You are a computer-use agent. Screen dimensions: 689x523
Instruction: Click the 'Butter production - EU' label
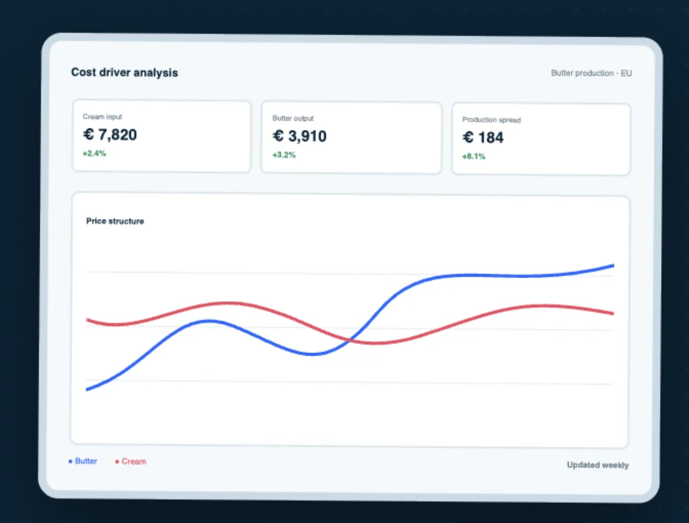tap(591, 73)
